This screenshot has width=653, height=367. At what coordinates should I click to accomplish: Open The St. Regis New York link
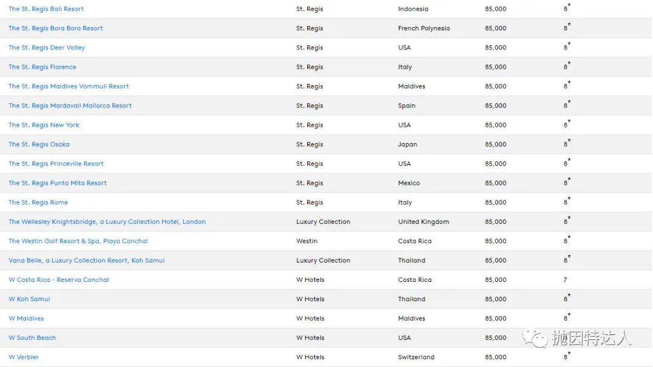[x=44, y=125]
